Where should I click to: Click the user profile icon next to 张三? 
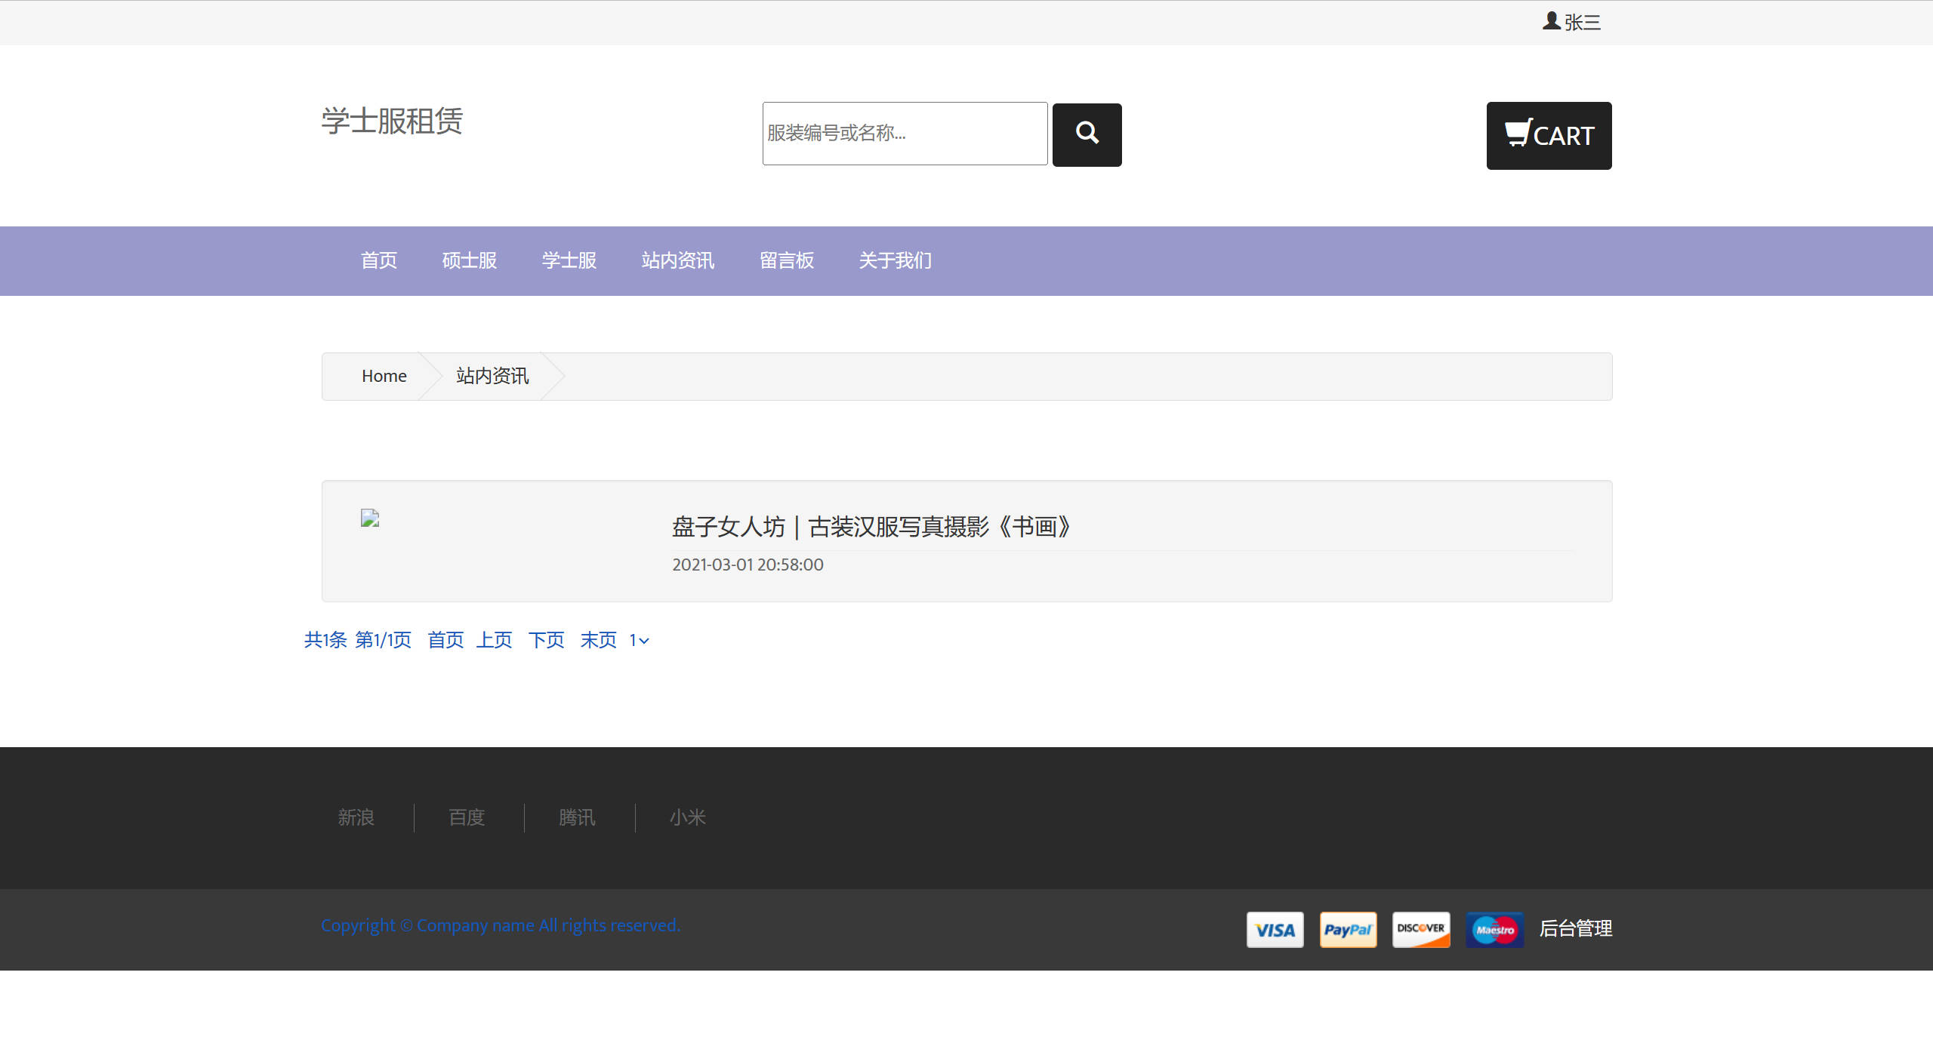click(1549, 22)
